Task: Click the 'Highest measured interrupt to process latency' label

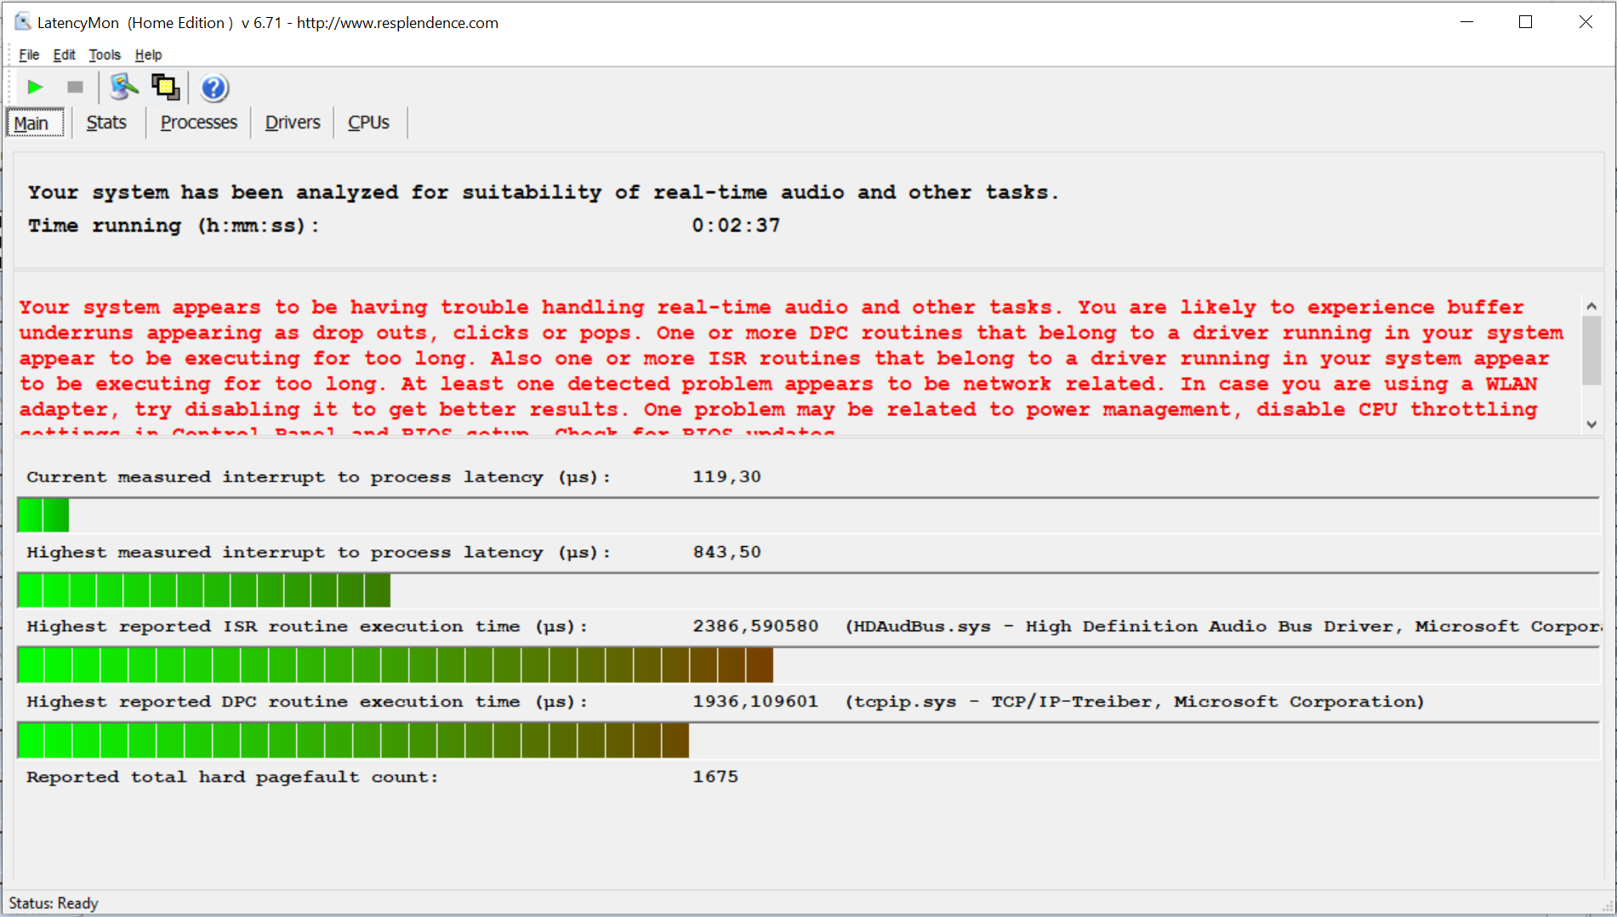Action: pos(319,552)
